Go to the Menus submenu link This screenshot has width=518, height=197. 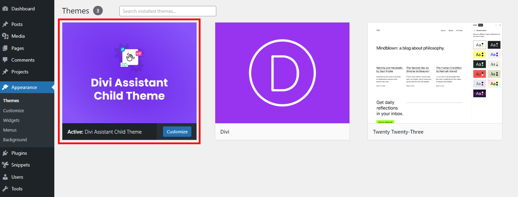(10, 130)
